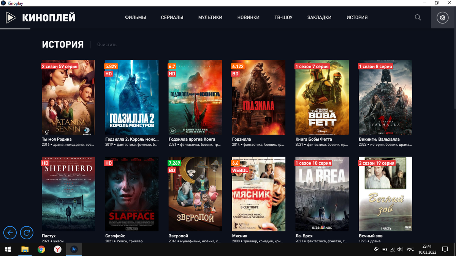456x256 pixels.
Task: Click the title Пастух
Action: [49, 236]
